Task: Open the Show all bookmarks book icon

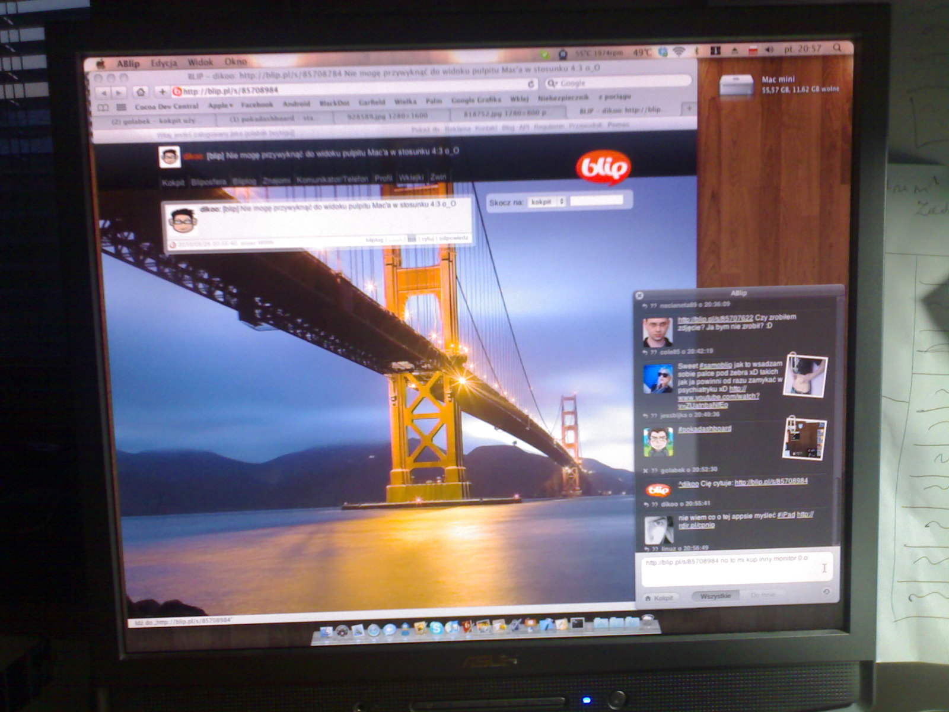Action: 103,107
